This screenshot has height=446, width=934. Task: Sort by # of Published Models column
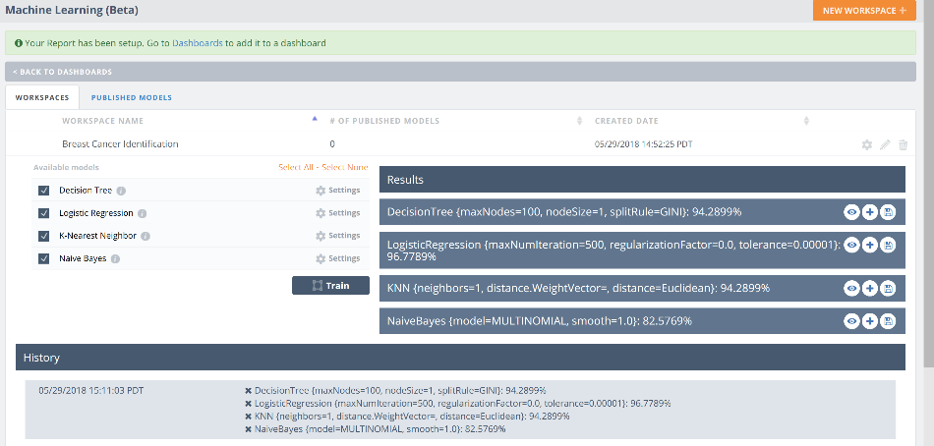[x=579, y=121]
